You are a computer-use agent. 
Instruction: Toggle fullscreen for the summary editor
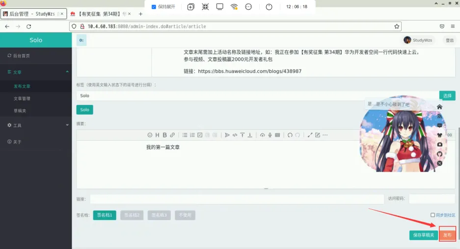point(310,135)
